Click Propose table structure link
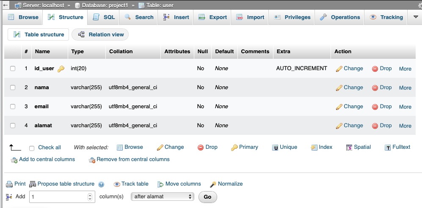This screenshot has height=208, width=422. click(x=66, y=184)
